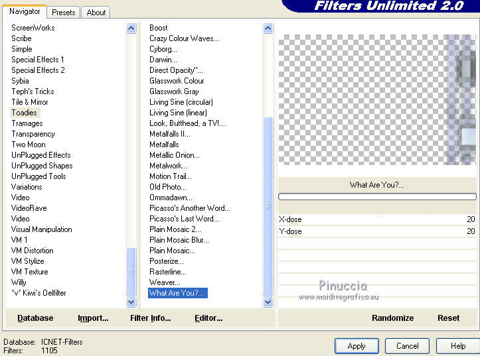
Task: Click Randomize to shuffle filter settings
Action: 393,318
